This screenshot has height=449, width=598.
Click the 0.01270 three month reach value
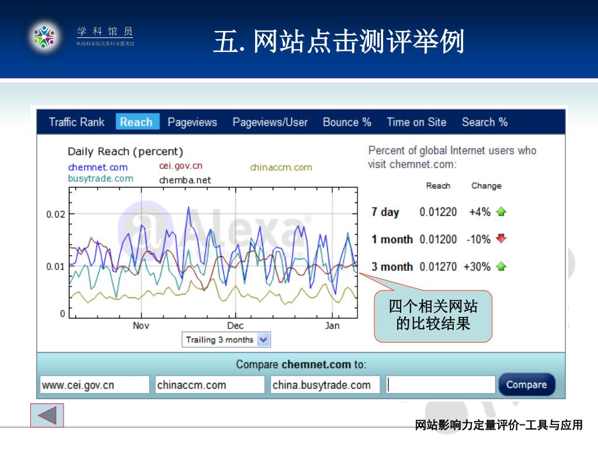click(438, 267)
